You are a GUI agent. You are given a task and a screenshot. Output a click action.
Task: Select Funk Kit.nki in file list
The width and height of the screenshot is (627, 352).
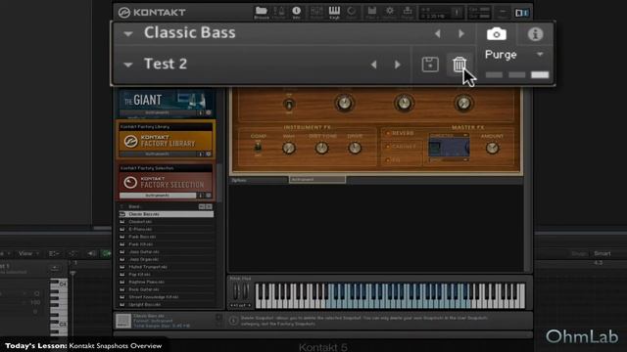point(166,244)
